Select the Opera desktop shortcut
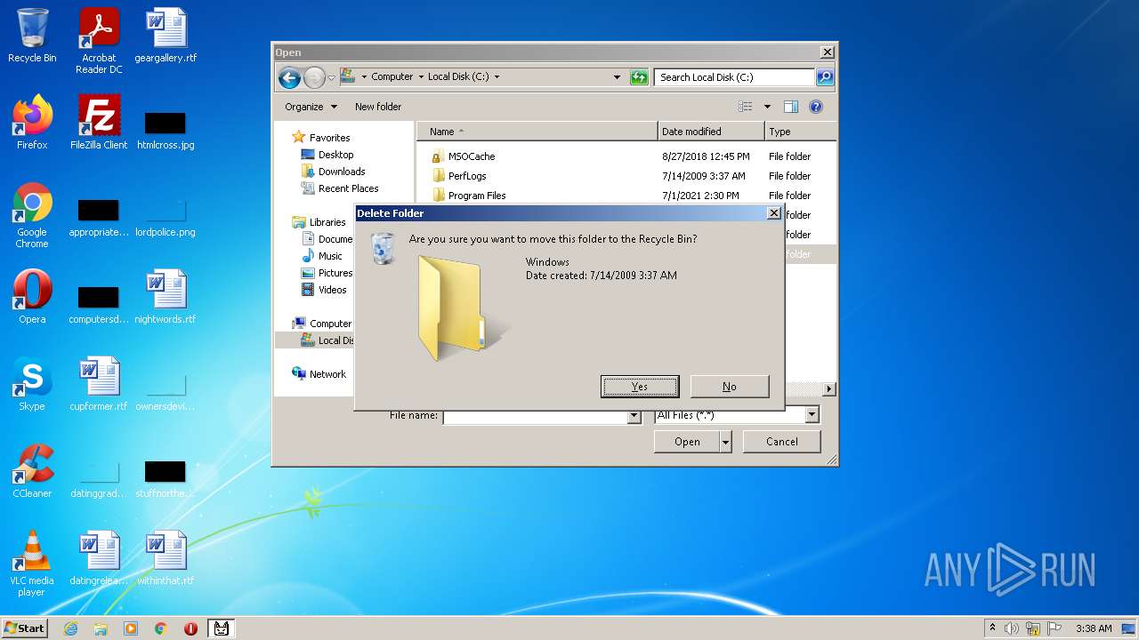 [x=32, y=297]
